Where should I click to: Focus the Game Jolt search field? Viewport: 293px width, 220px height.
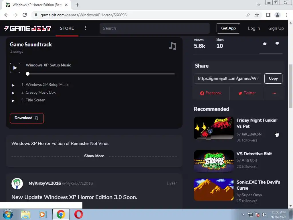(x=155, y=28)
